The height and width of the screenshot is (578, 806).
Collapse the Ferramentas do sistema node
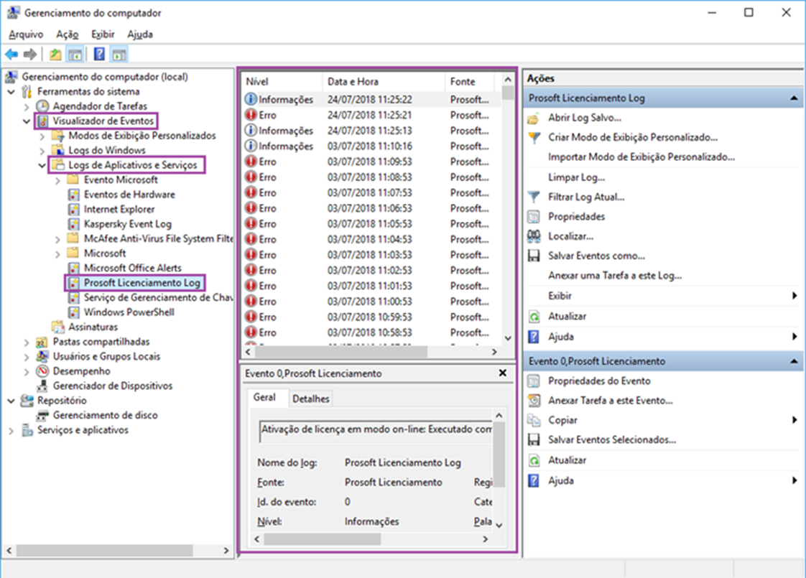[x=11, y=92]
